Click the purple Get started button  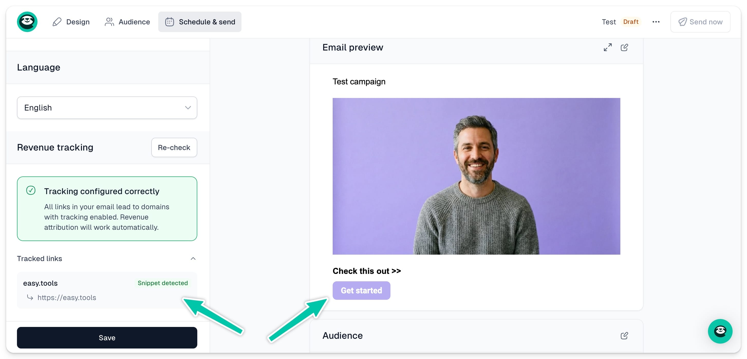pyautogui.click(x=361, y=290)
